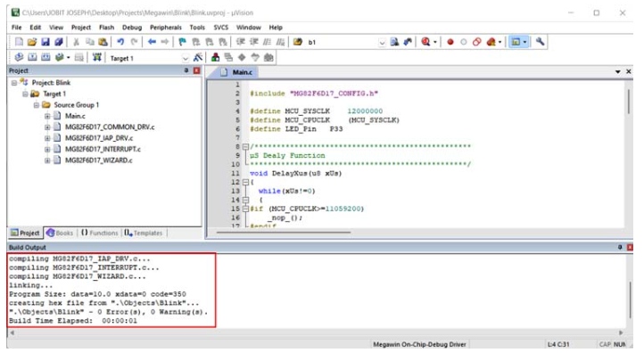Screen dimensions: 644x353
Task: Collapse the Project: Blink tree node
Action: coord(14,83)
